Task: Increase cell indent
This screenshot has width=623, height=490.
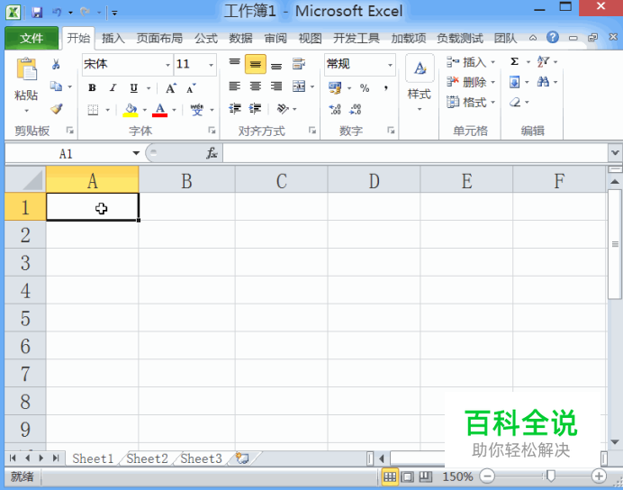Action: tap(255, 108)
